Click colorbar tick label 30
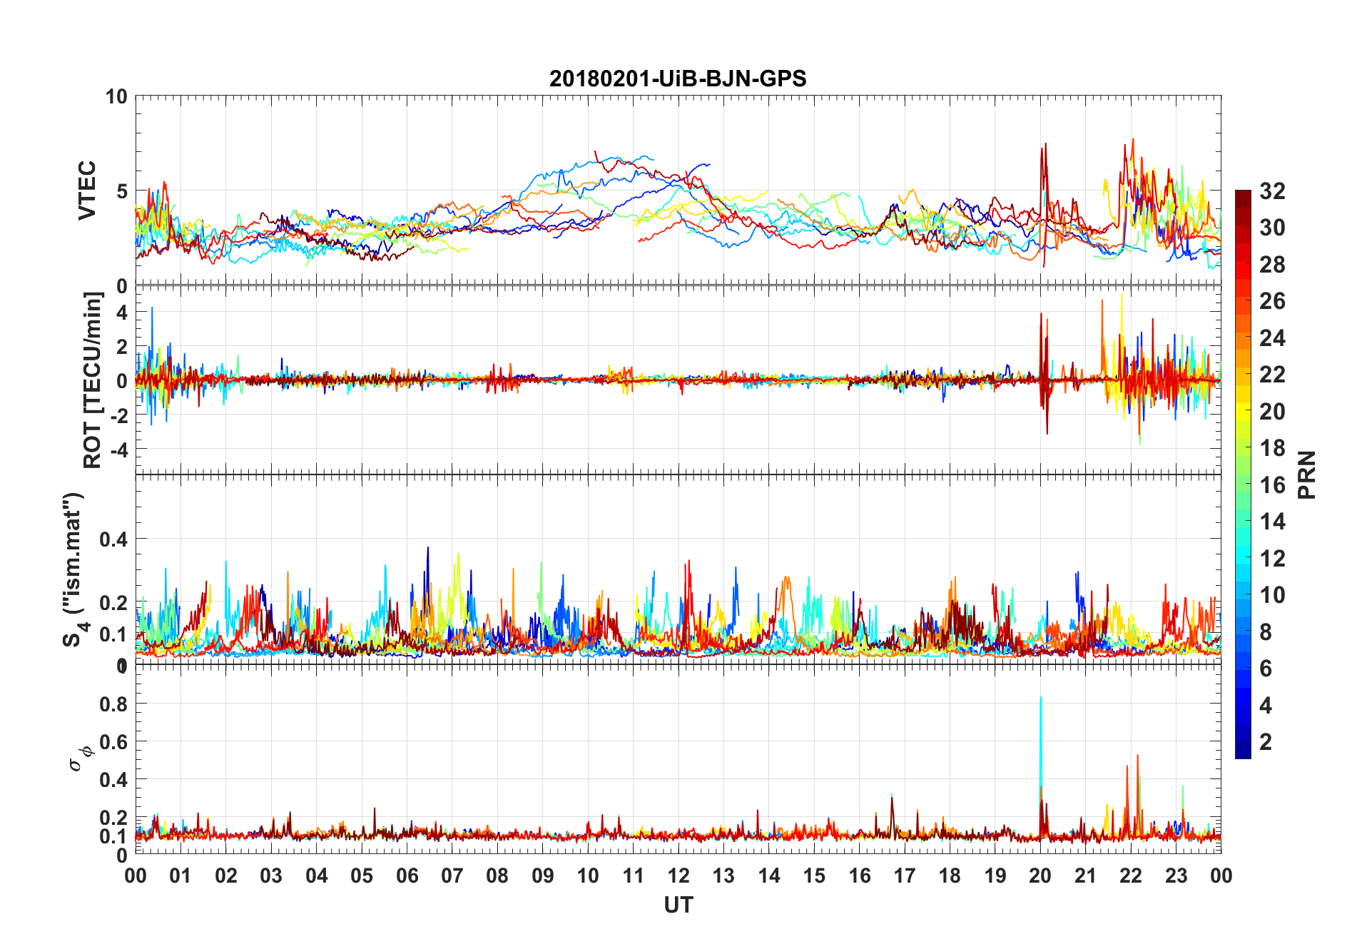Viewport: 1357px width, 949px height. tap(1272, 228)
